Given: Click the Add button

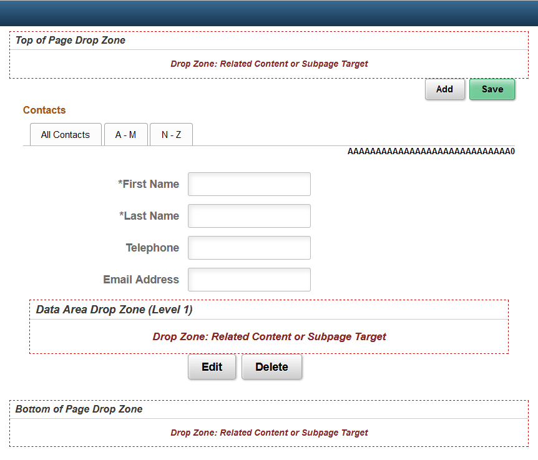Looking at the screenshot, I should click(444, 89).
